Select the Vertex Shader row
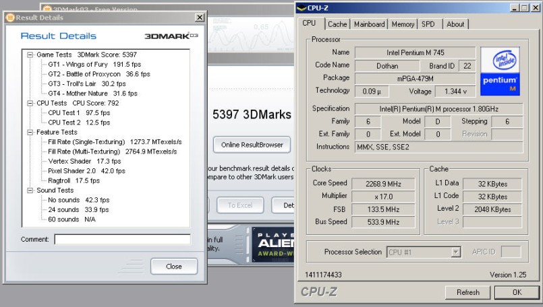The width and height of the screenshot is (543, 307). pos(84,161)
